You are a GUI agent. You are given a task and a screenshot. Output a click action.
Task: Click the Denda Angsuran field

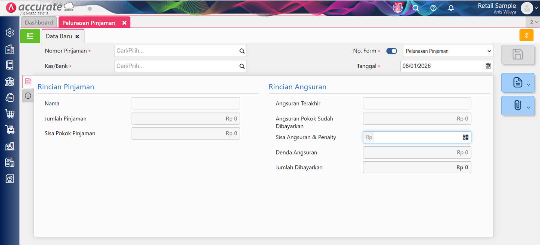417,152
